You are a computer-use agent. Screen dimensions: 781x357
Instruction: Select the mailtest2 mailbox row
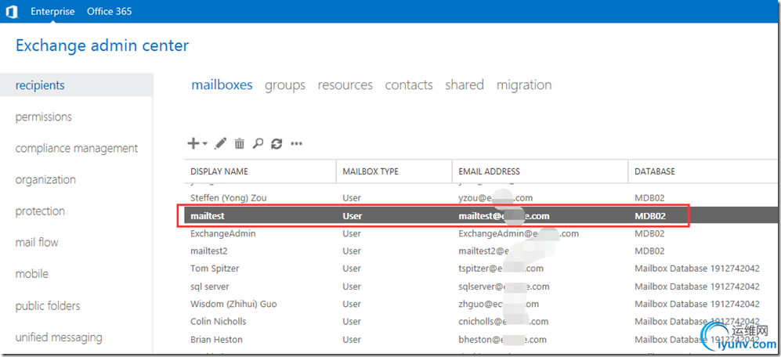(482, 251)
